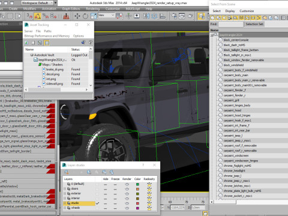Collapse the exterior layer expander

[65, 194]
